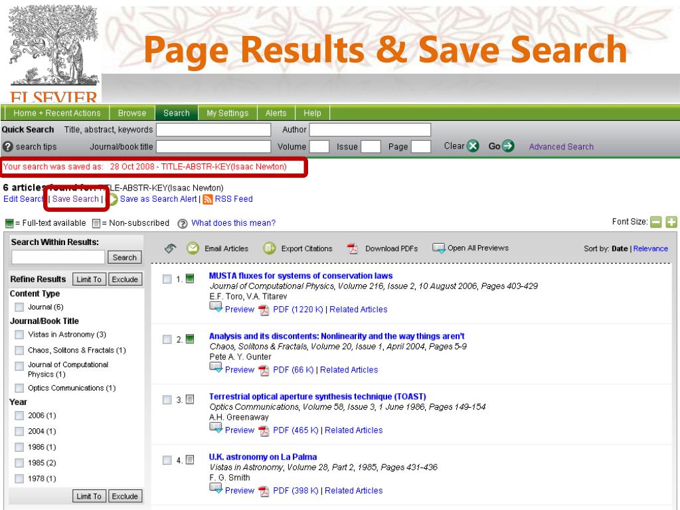Click the back arrow icon beside Email Articles
The height and width of the screenshot is (510, 680).
[x=171, y=248]
